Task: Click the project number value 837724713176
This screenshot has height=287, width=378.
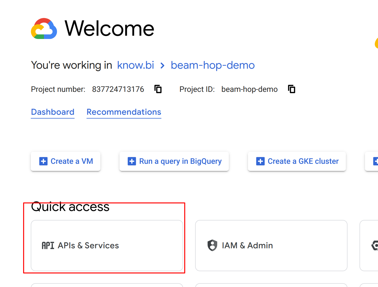Action: (x=118, y=89)
